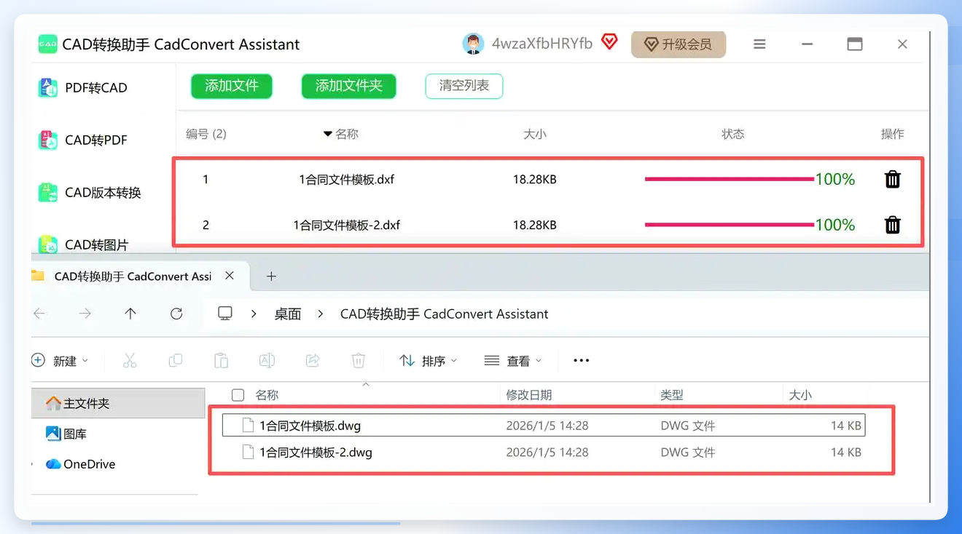962x534 pixels.
Task: Expand the chevron after 桌面 in address bar
Action: [321, 314]
